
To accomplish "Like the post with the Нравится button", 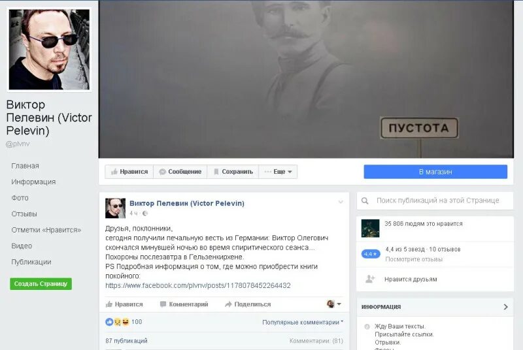I will click(124, 304).
